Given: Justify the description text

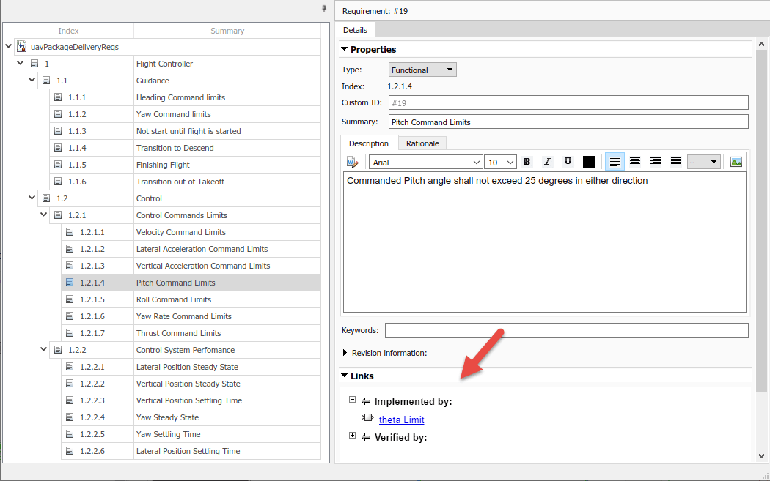Looking at the screenshot, I should (676, 162).
